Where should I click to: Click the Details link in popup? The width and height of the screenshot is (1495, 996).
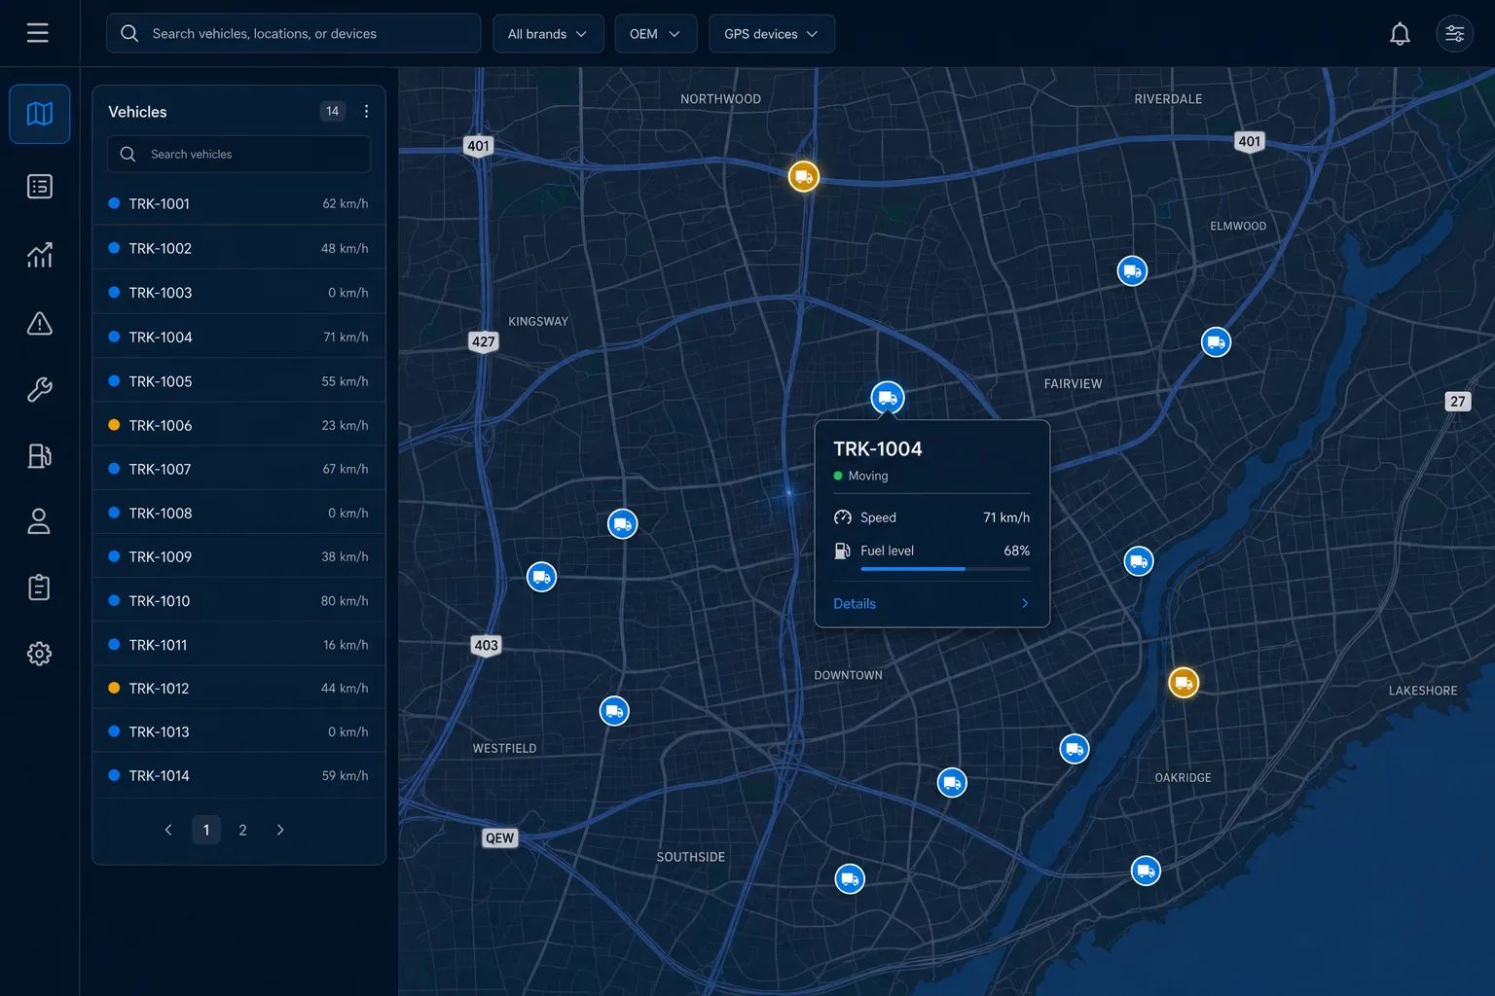click(x=855, y=603)
